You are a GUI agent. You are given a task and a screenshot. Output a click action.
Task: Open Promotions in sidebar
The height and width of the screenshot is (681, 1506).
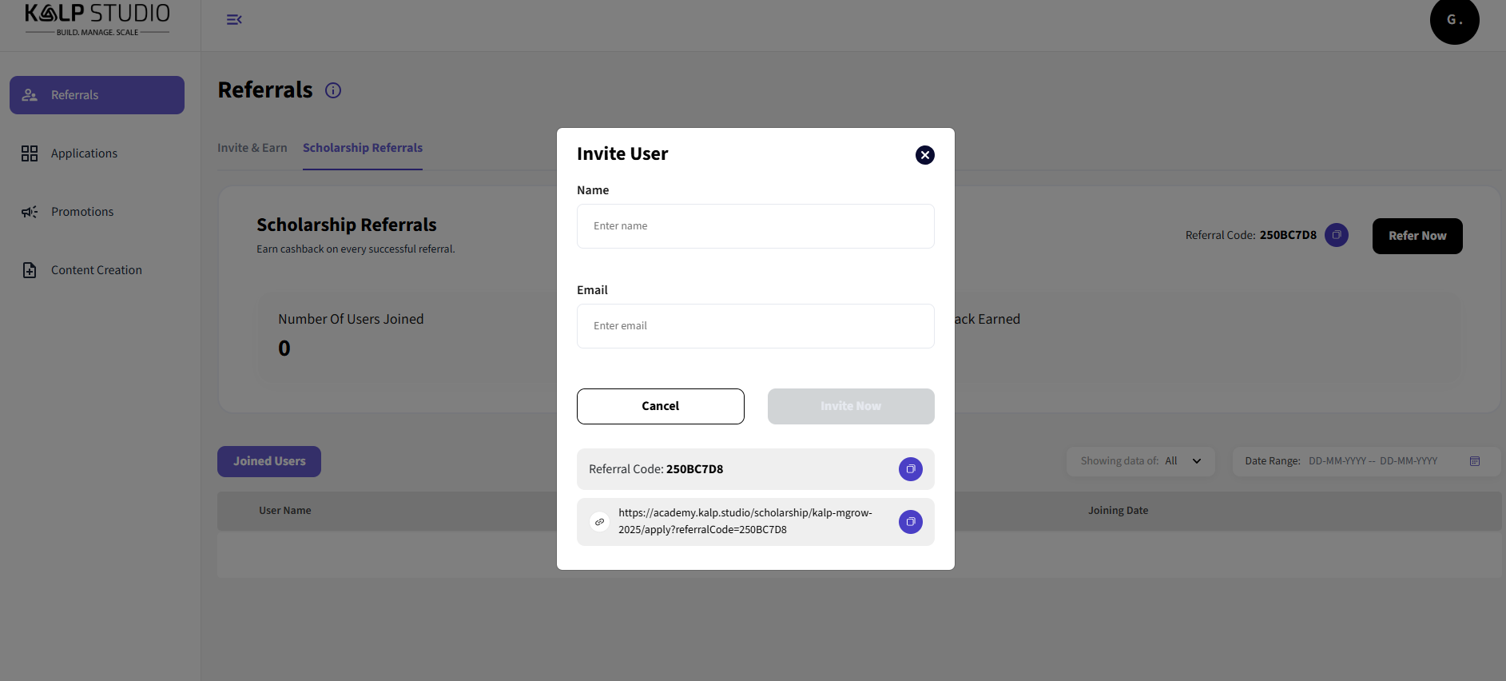82,212
